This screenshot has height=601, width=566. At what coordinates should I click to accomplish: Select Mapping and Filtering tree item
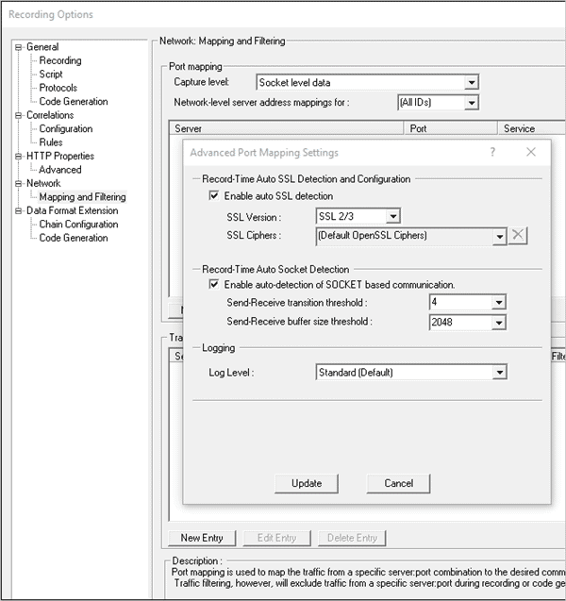pos(82,196)
